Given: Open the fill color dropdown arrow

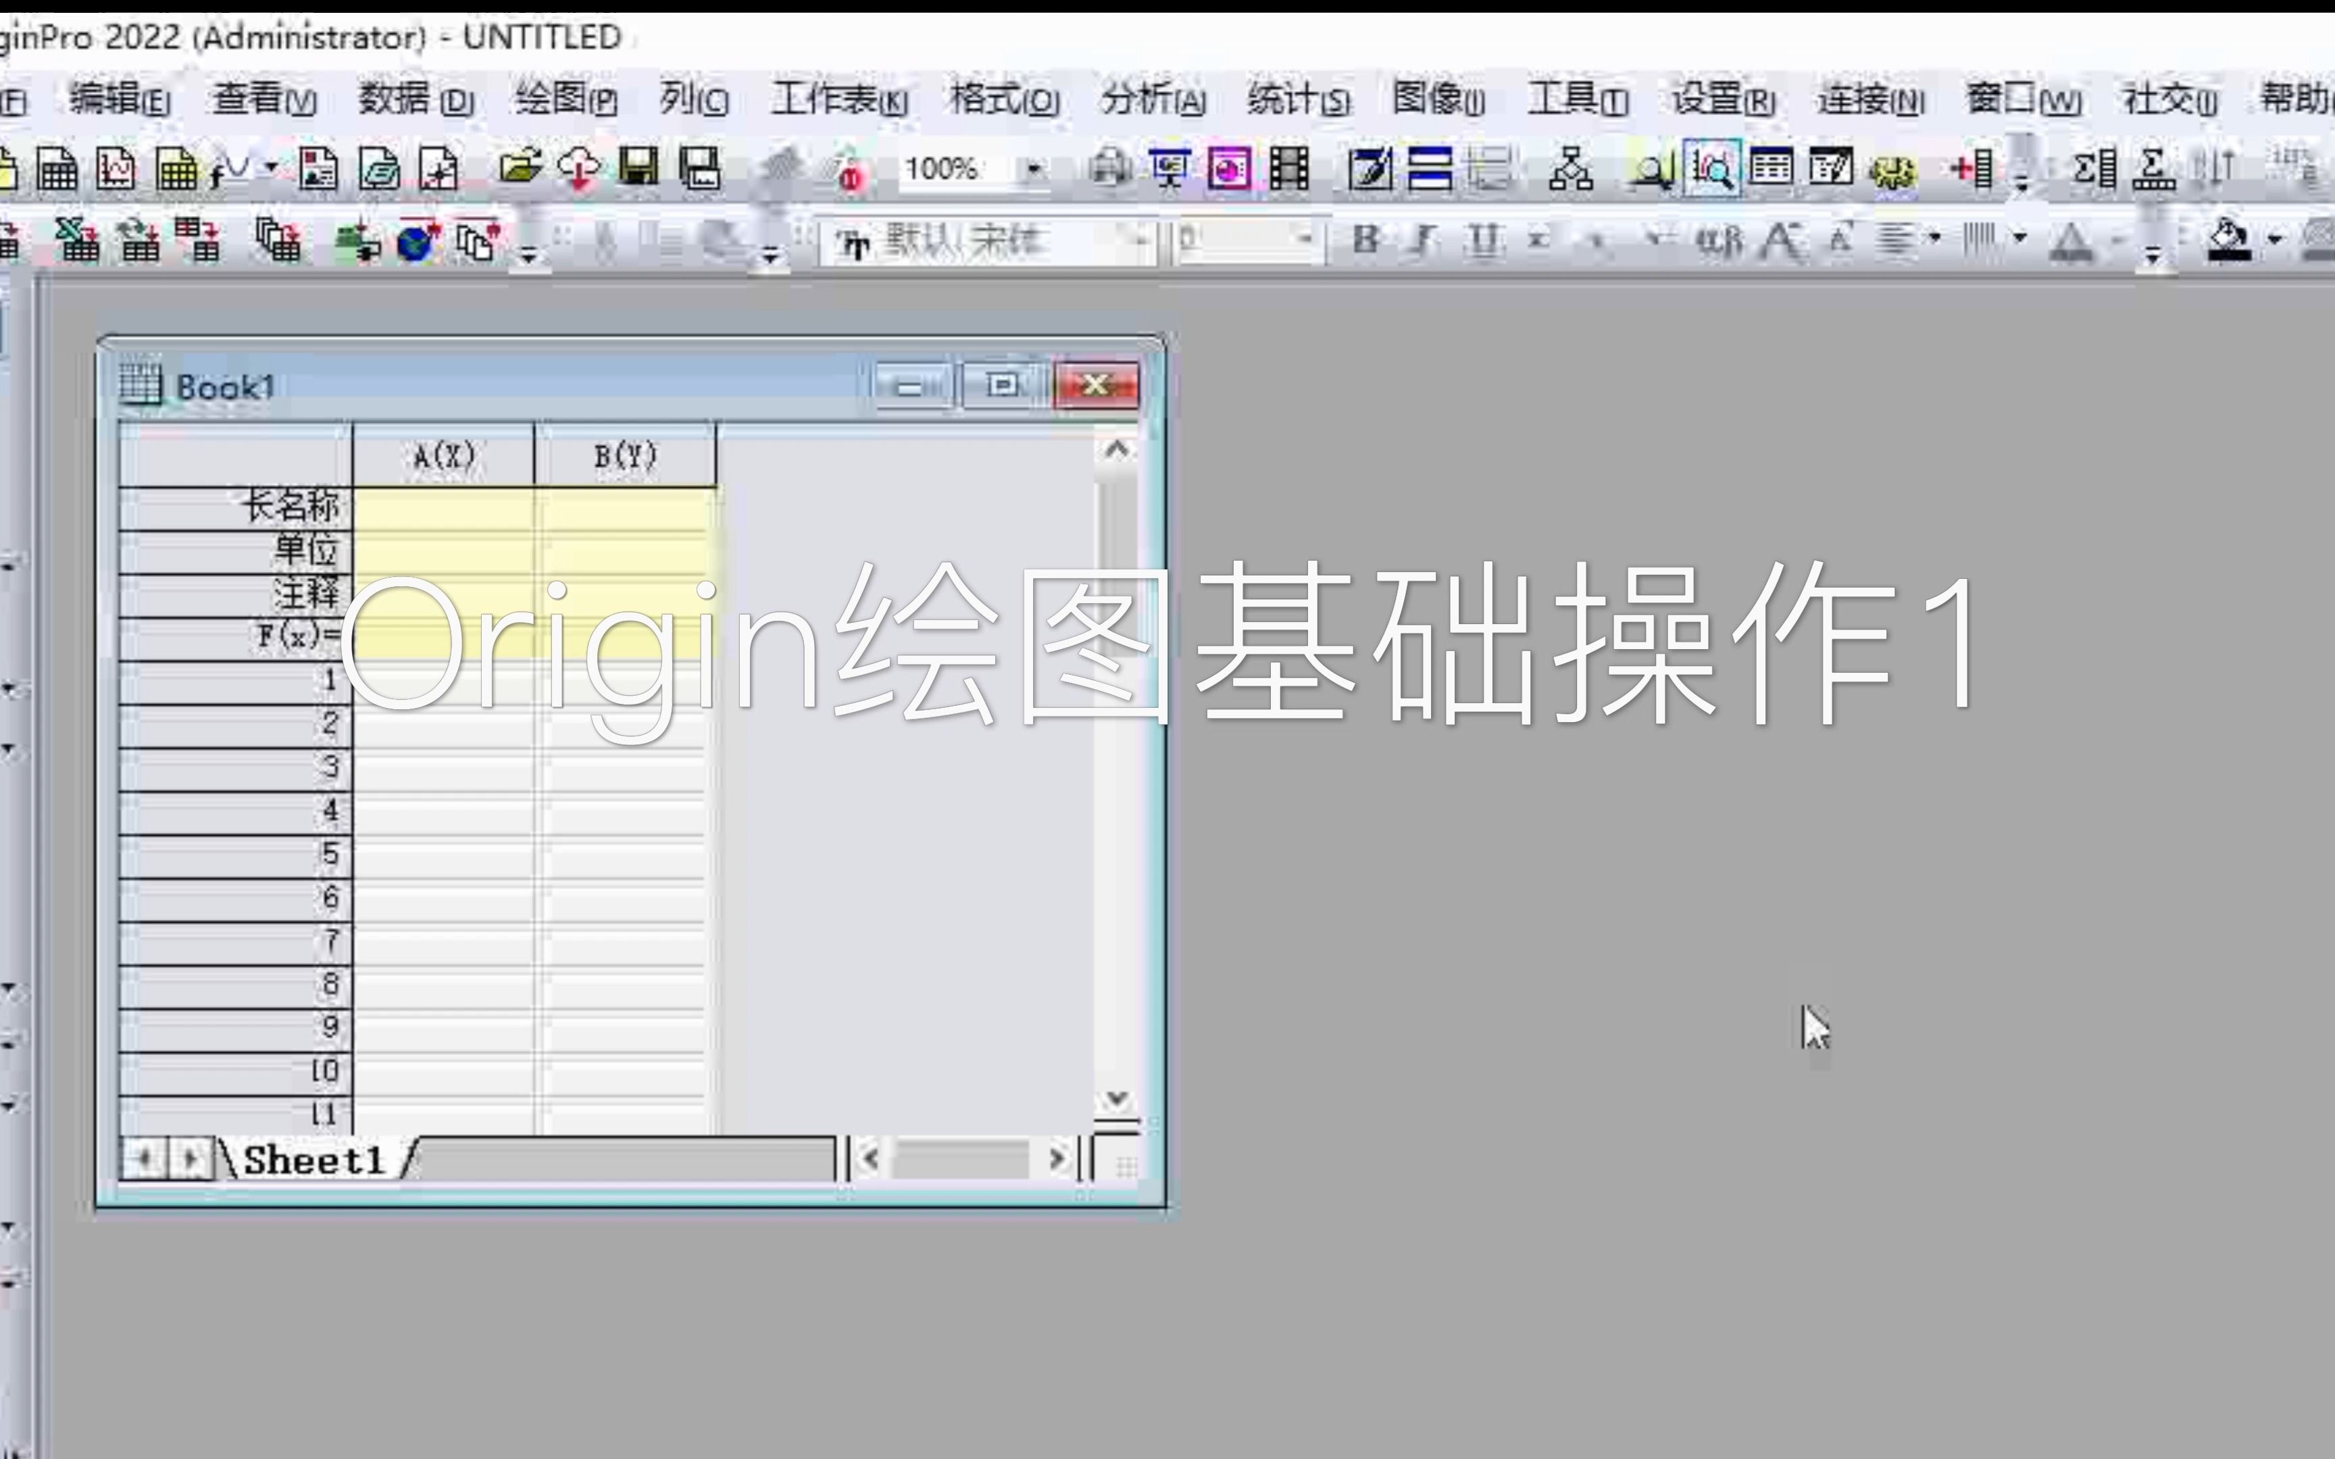Looking at the screenshot, I should 2275,238.
